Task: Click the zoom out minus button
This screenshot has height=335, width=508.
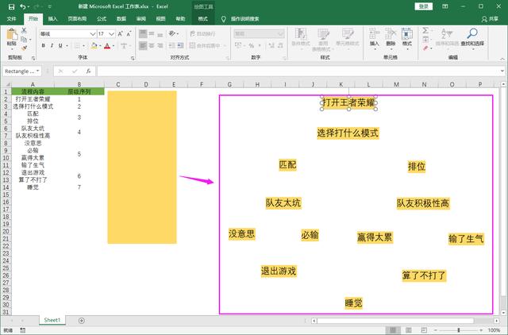Action: click(x=436, y=329)
